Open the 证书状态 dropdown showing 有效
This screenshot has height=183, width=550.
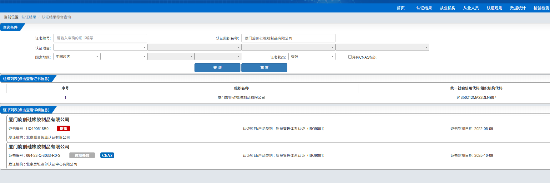pos(311,57)
